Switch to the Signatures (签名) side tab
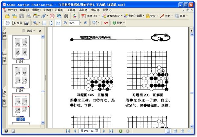The width and height of the screenshot is (197, 137). click(5, 34)
